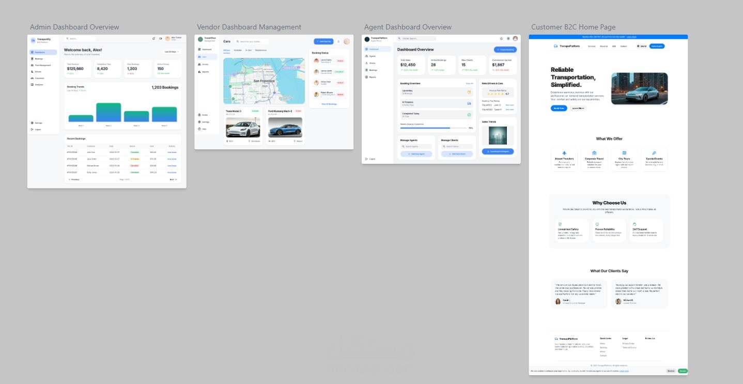Open Profile icon in Vendor sidebar
Viewport: 743px width, 384px height.
pos(199,115)
